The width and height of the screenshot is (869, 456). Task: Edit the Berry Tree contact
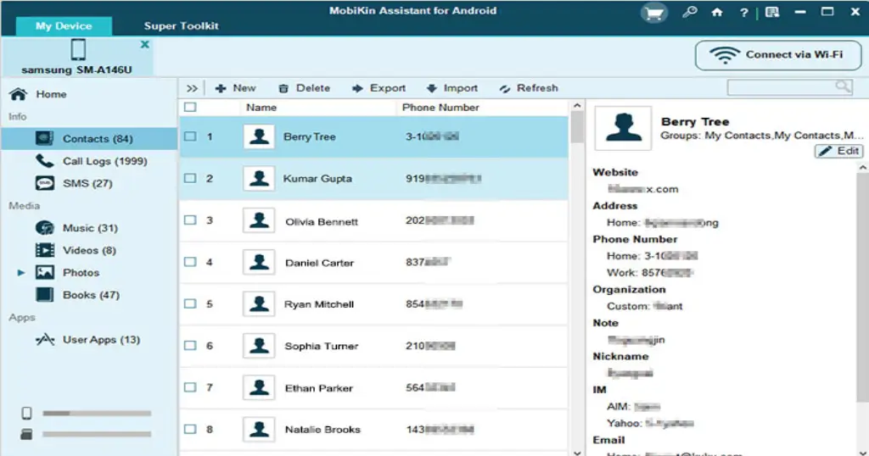pos(839,151)
